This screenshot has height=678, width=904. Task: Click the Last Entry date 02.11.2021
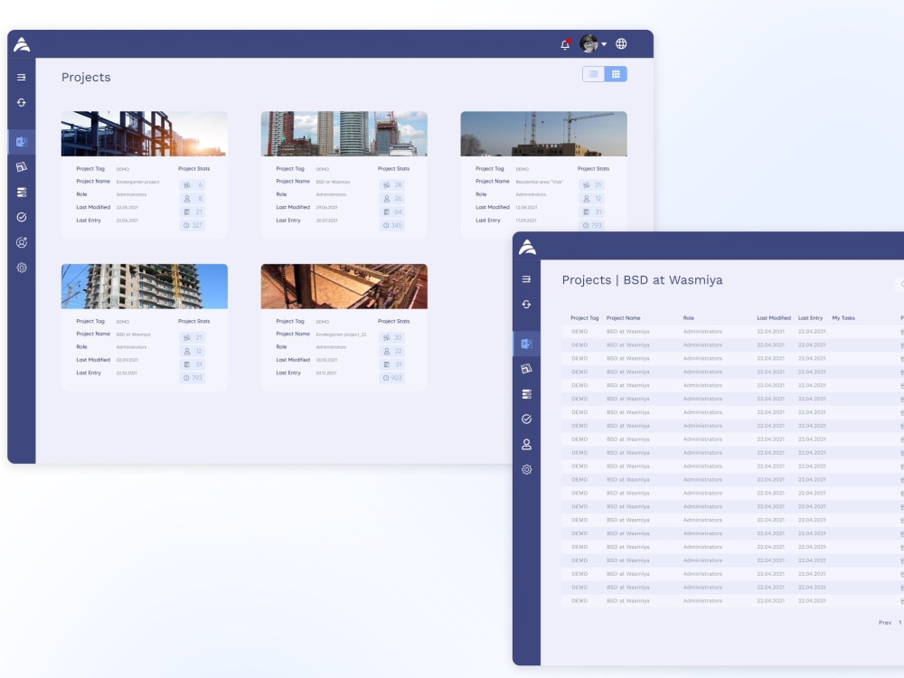pos(326,373)
